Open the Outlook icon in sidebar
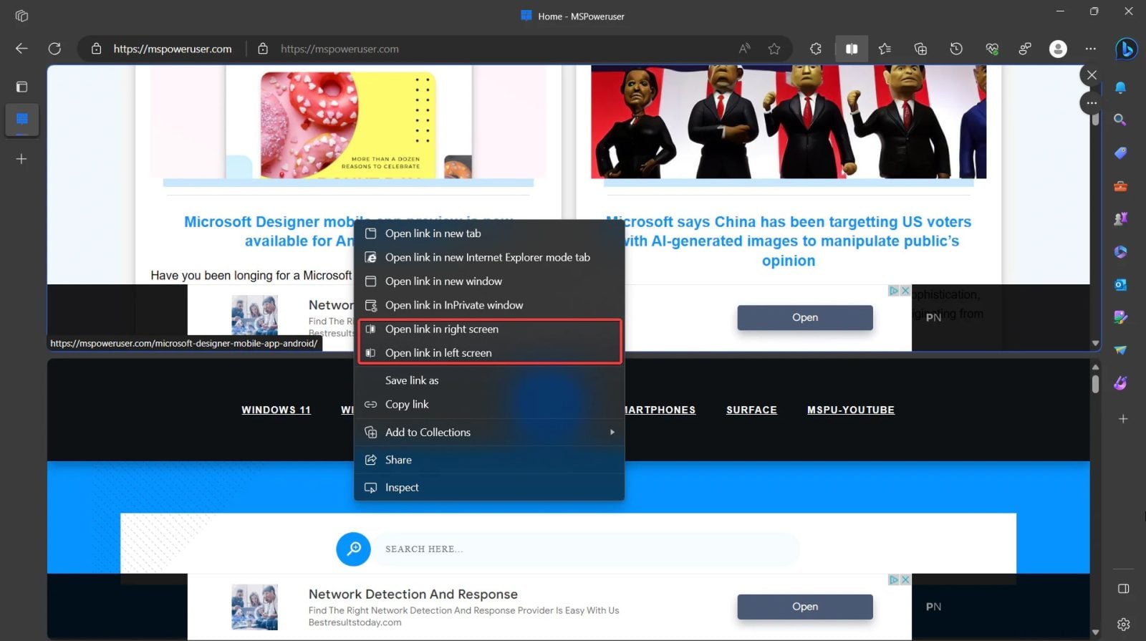Screen dimensions: 1146x641 [x=1120, y=284]
